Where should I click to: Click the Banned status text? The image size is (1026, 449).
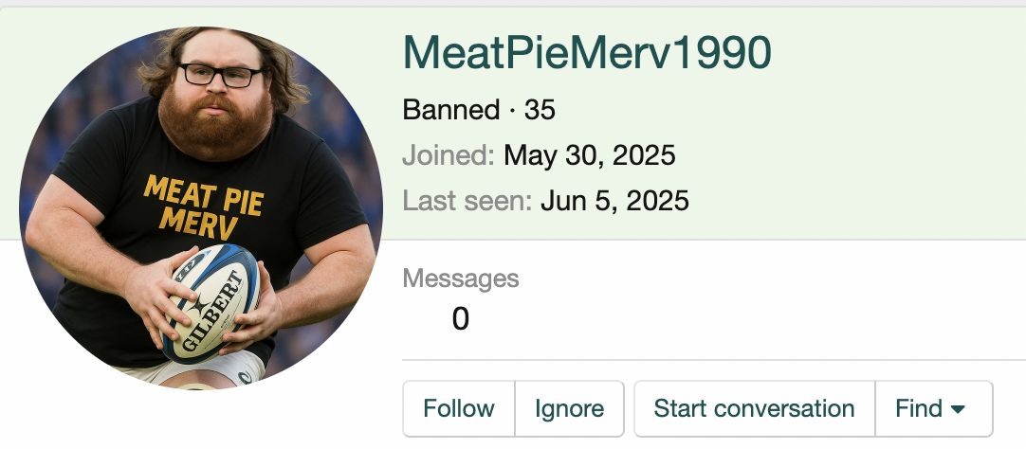pyautogui.click(x=450, y=110)
